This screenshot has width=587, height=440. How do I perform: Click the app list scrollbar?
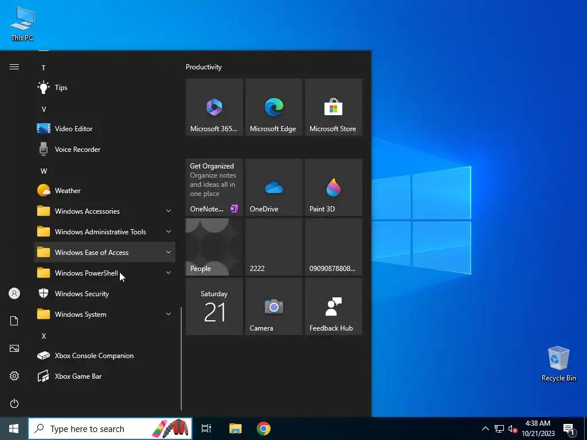181,359
